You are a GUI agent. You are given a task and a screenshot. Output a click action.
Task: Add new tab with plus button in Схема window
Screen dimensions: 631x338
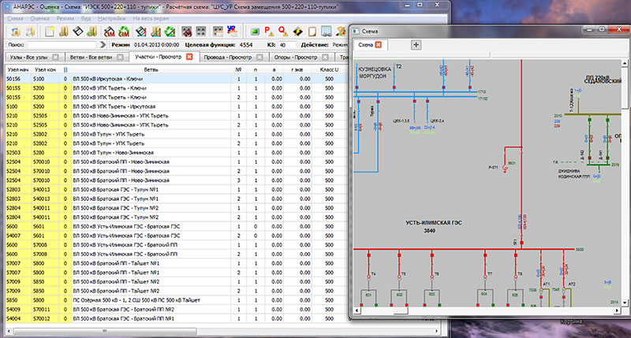416,45
